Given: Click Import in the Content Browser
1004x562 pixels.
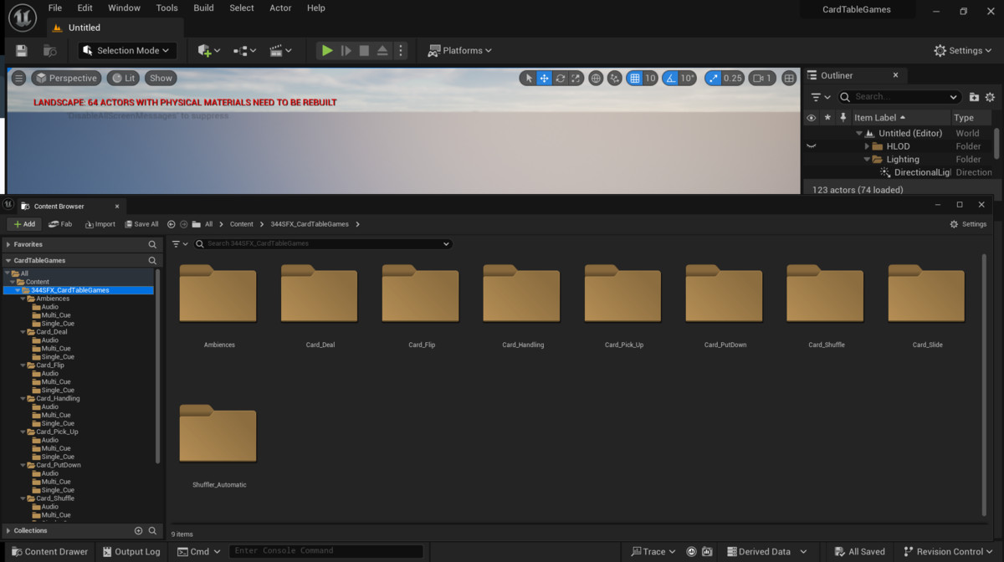Looking at the screenshot, I should [x=100, y=224].
